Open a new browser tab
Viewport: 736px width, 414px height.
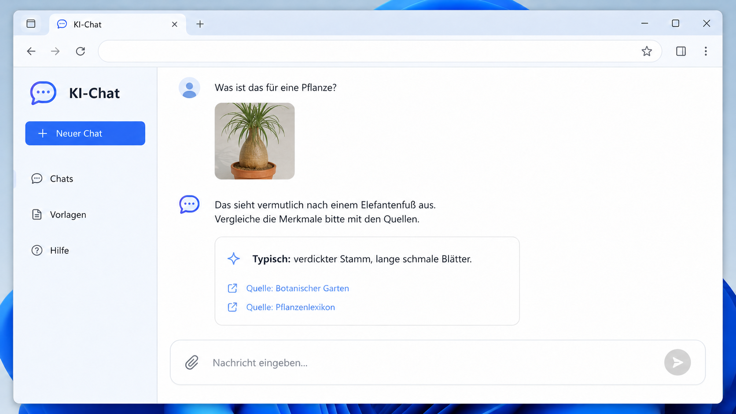[200, 24]
